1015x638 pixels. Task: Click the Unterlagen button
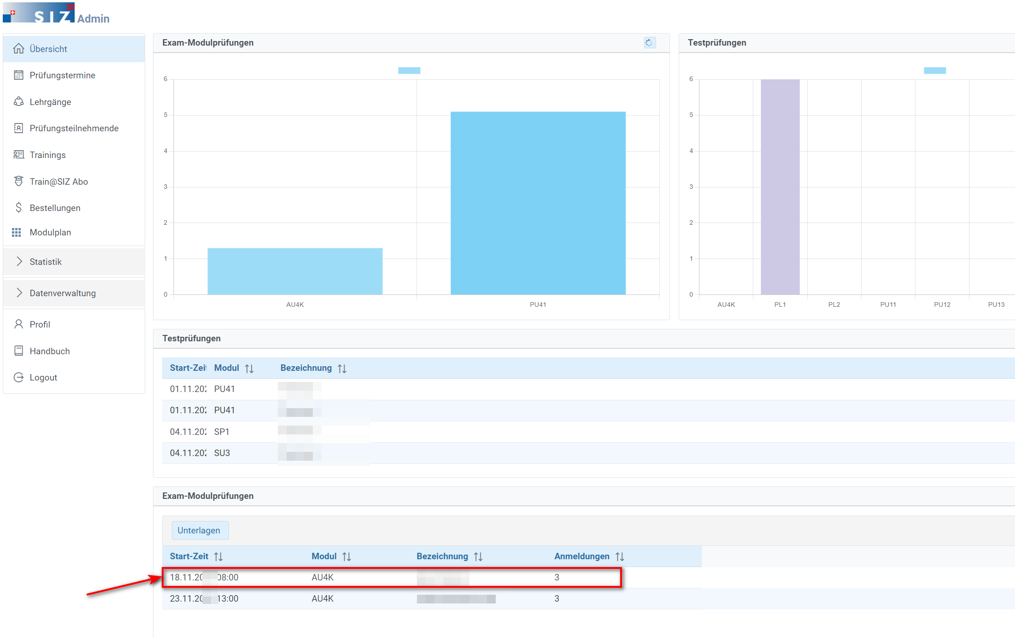pyautogui.click(x=200, y=530)
